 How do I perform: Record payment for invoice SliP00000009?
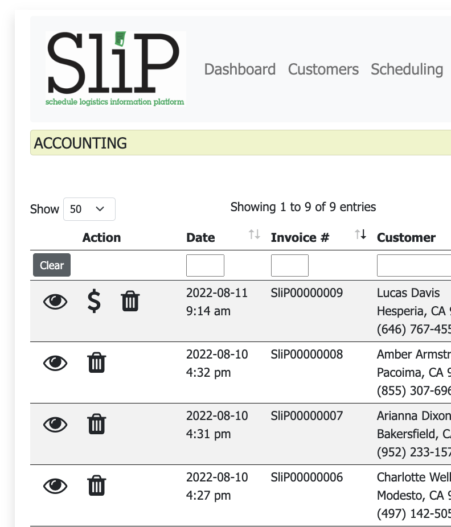click(x=94, y=301)
